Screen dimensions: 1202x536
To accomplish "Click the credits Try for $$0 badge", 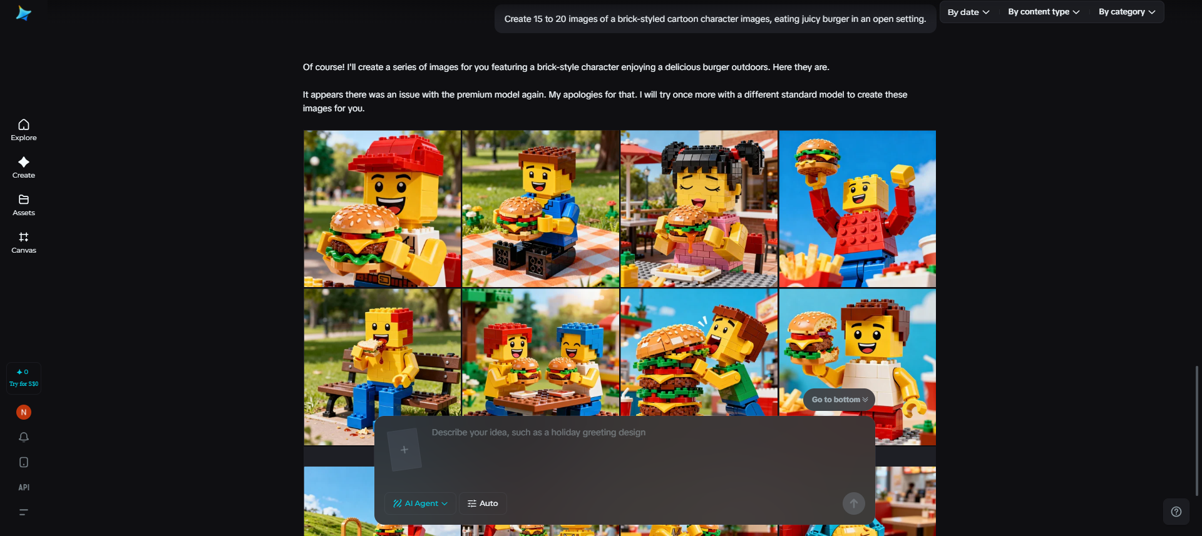I will click(24, 378).
